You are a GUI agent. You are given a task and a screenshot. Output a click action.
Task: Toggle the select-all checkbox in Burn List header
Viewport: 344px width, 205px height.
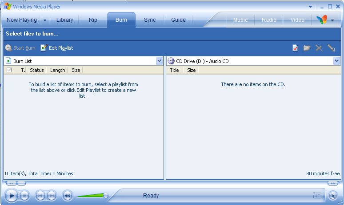point(9,70)
